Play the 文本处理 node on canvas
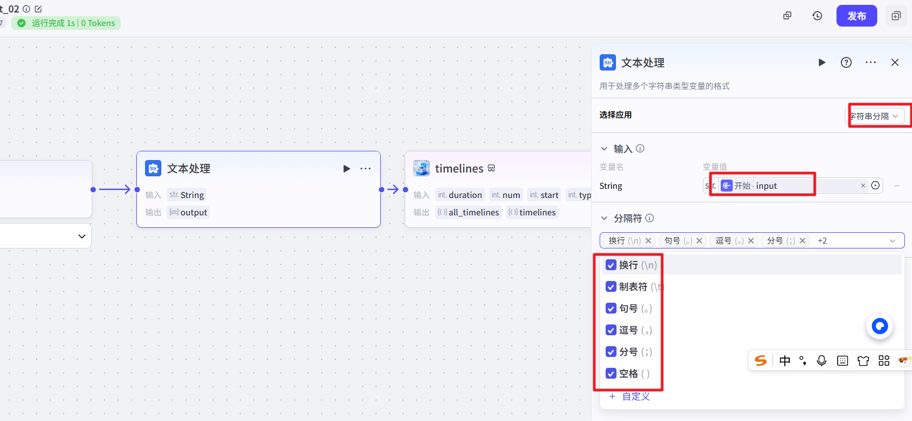Viewport: 912px width, 421px height. click(x=347, y=169)
